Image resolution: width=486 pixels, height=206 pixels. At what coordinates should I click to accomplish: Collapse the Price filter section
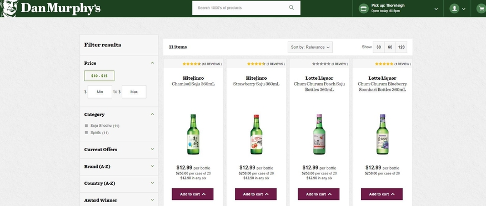coord(152,63)
